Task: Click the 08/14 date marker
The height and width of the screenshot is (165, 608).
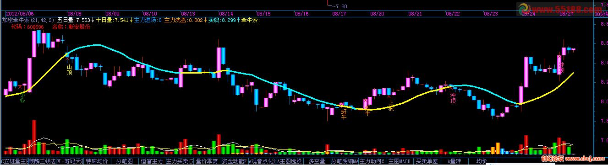Action: click(x=226, y=14)
